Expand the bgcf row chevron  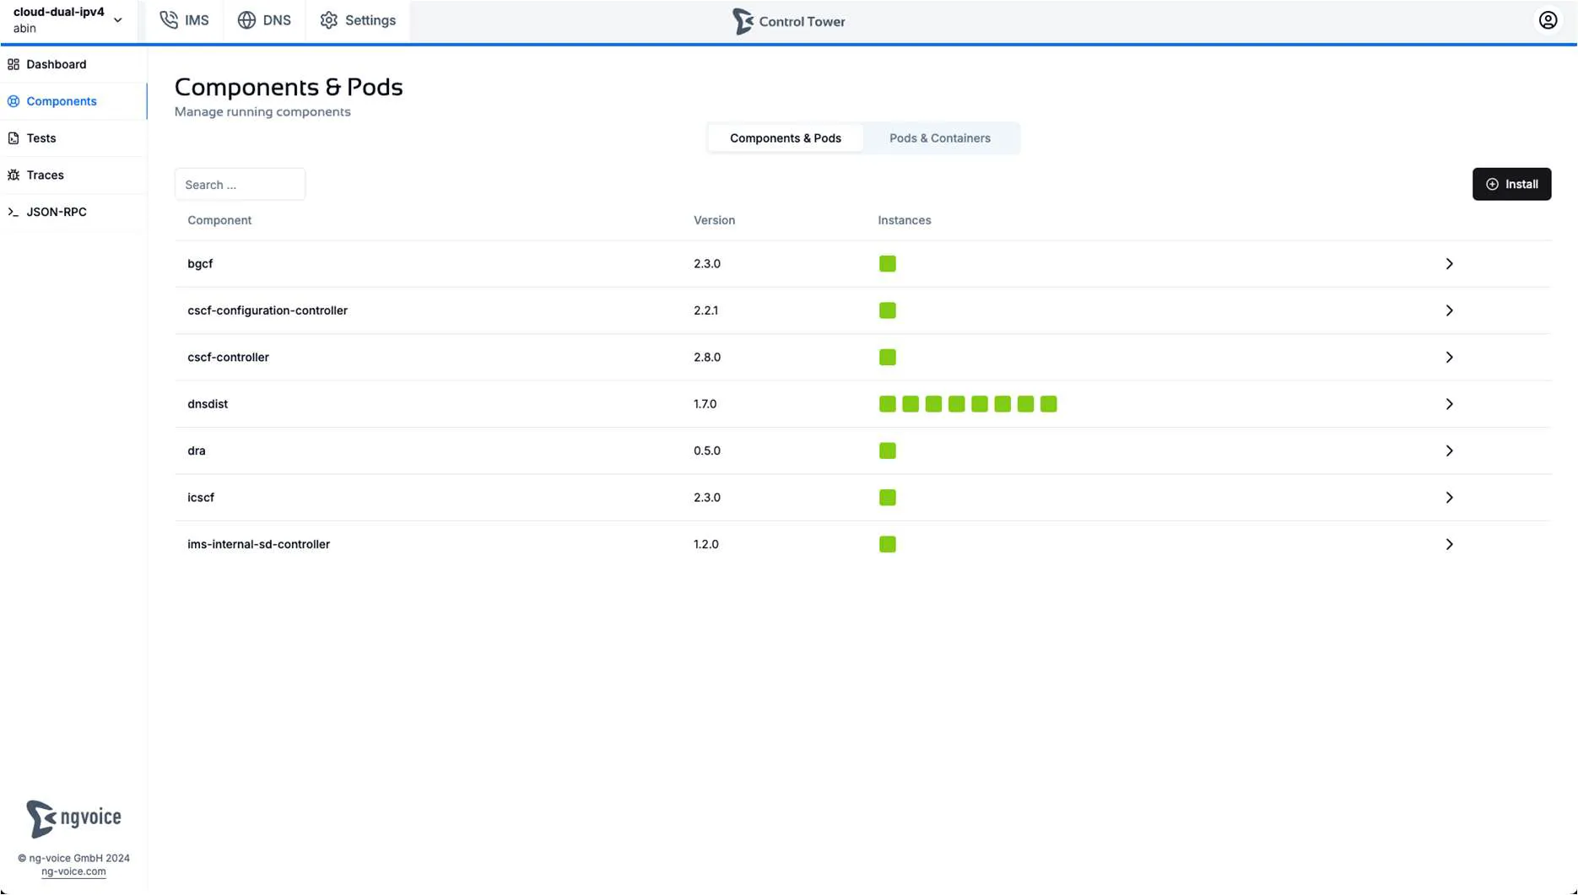pyautogui.click(x=1449, y=264)
